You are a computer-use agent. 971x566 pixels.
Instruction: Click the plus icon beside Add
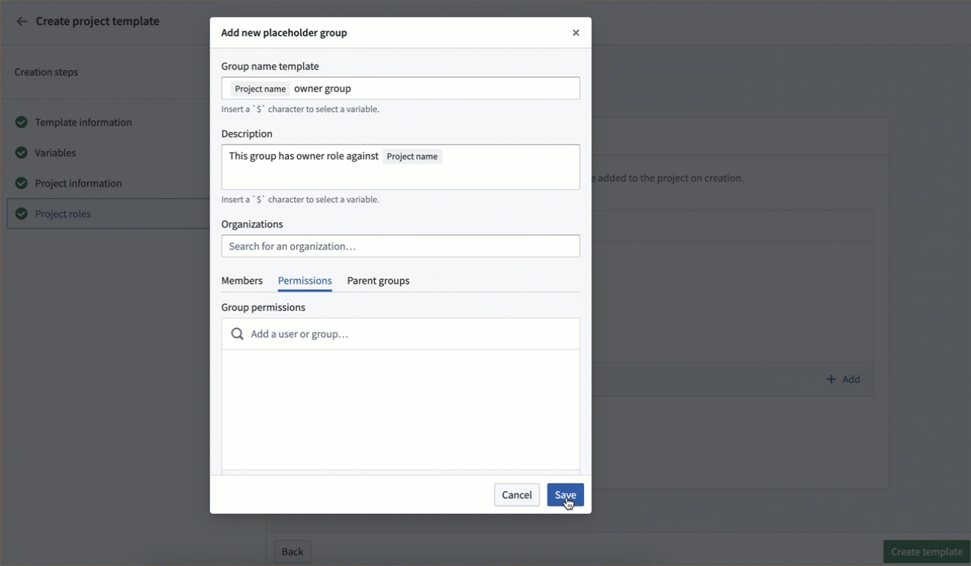pos(831,379)
